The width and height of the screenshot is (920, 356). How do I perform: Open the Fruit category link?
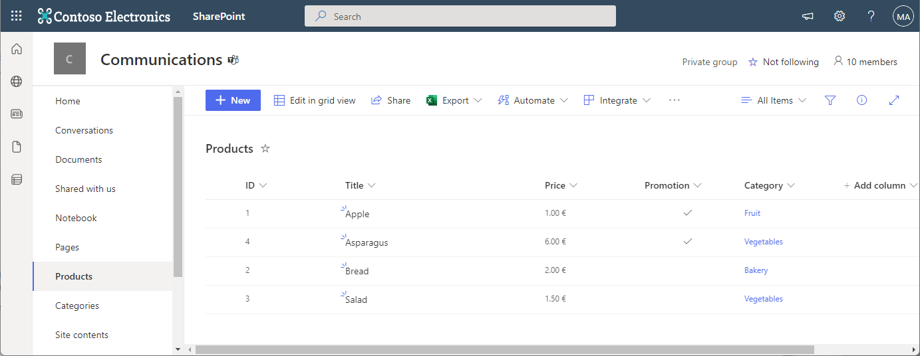[752, 213]
